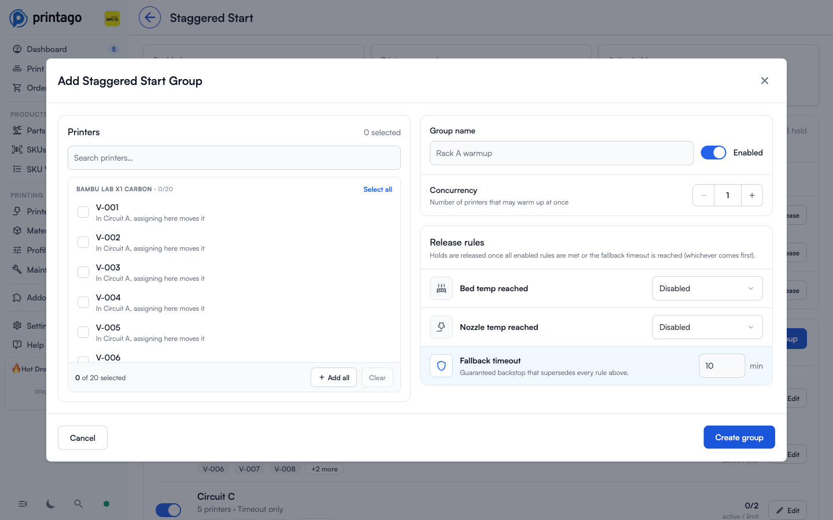
Task: Click the Hot Drop flame icon
Action: pos(16,369)
